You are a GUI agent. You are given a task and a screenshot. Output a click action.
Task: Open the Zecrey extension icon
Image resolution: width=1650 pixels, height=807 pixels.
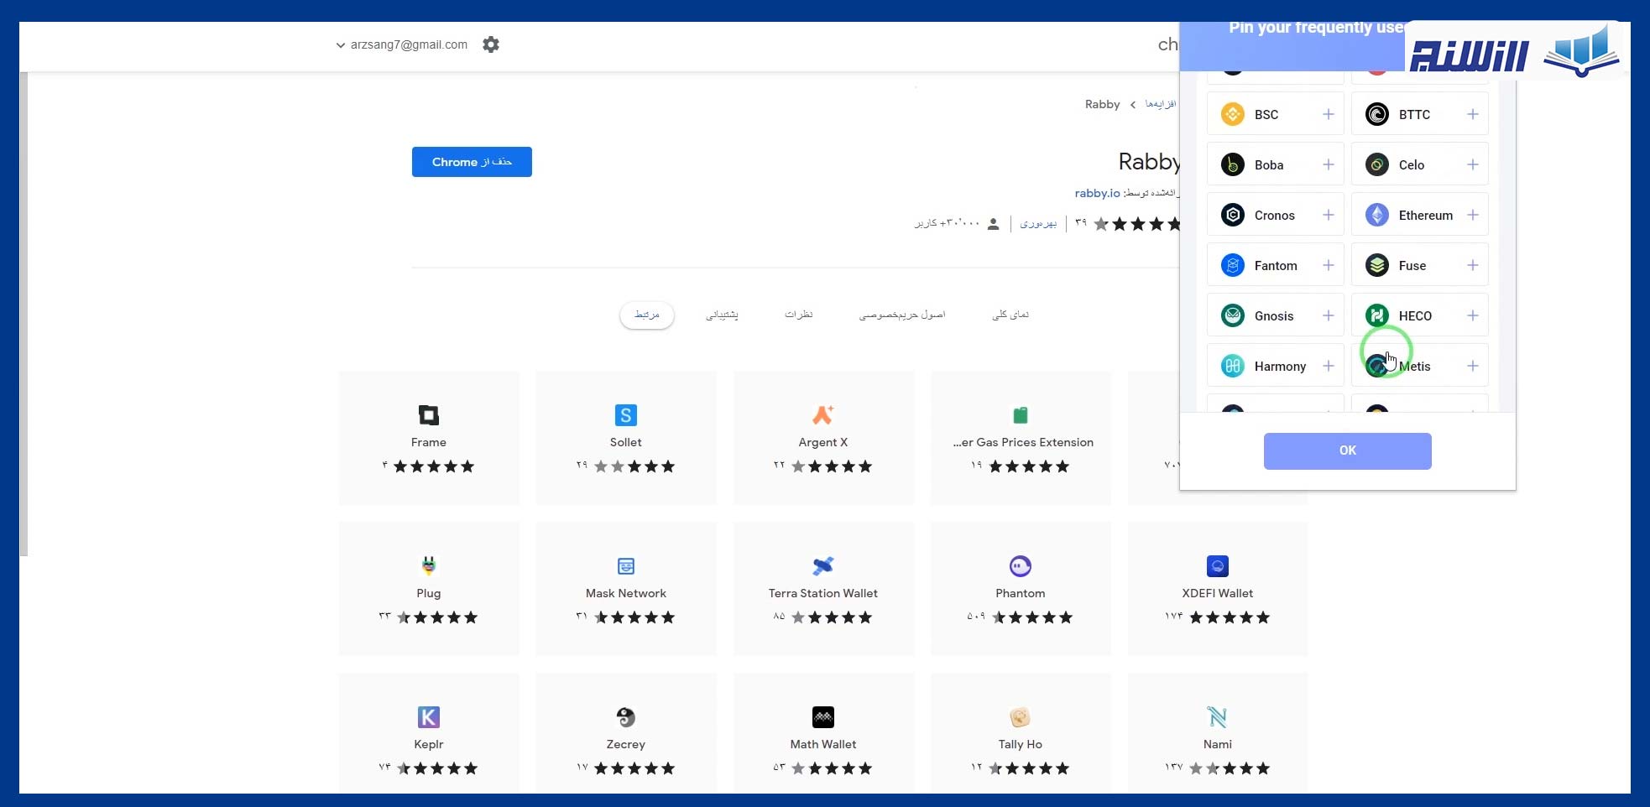(626, 716)
